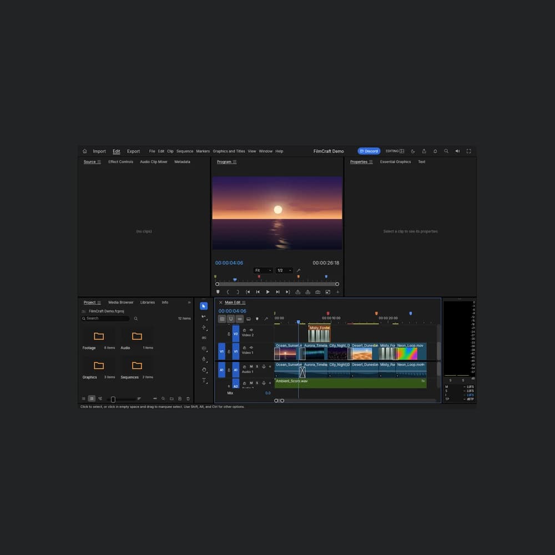This screenshot has width=555, height=555.
Task: Click the comparison view icon
Action: [x=328, y=292]
